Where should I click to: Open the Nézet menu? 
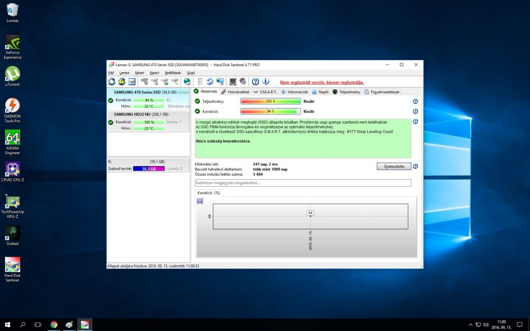[139, 73]
